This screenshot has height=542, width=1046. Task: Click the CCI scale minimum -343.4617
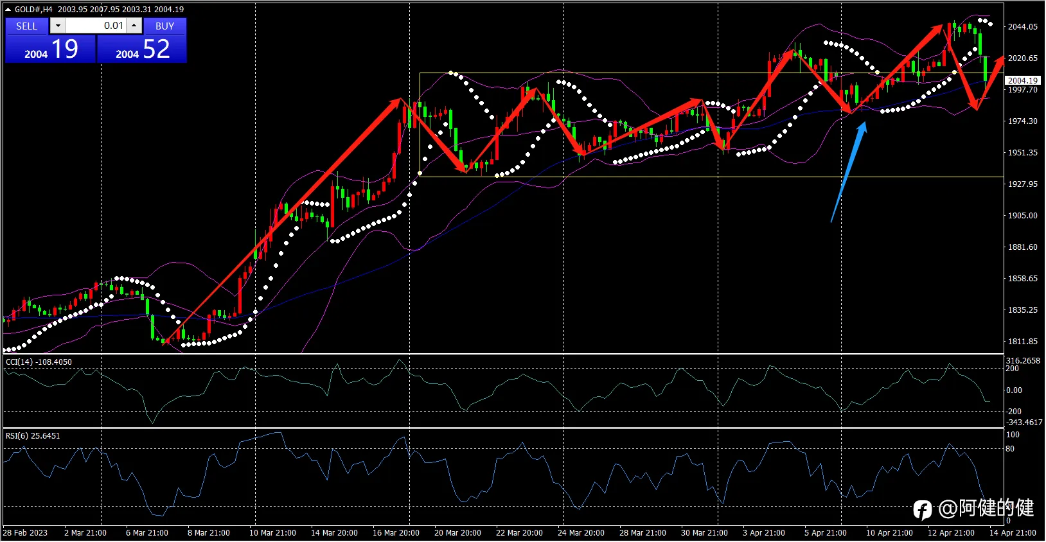click(x=1024, y=423)
